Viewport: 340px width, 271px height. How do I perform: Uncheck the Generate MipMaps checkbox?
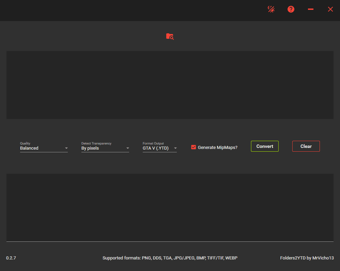[194, 147]
